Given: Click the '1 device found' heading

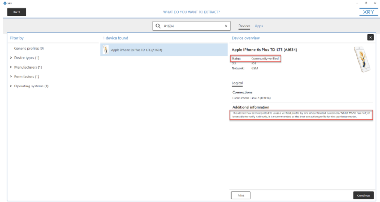Looking at the screenshot, I should point(115,38).
